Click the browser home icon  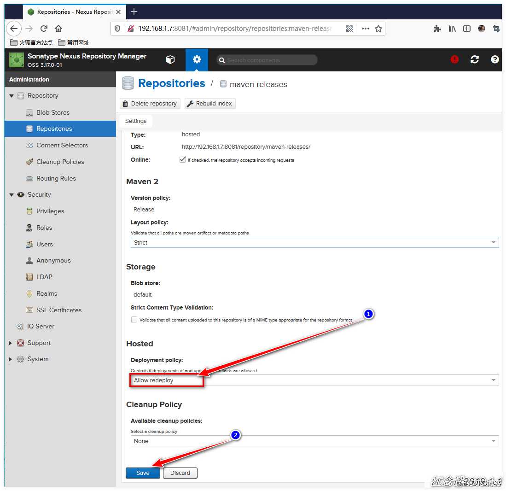58,29
